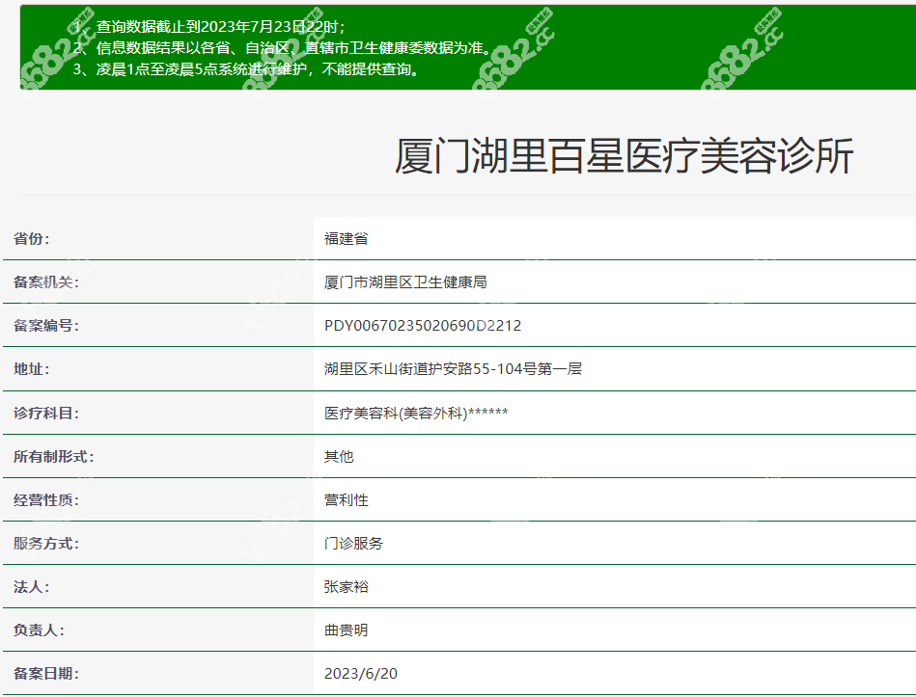Select notice line 查询数据截止到2023年7月23日22时
The width and height of the screenshot is (916, 697).
click(221, 27)
